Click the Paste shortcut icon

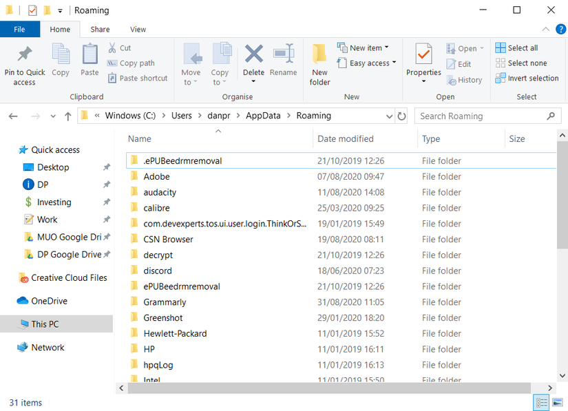pos(138,78)
